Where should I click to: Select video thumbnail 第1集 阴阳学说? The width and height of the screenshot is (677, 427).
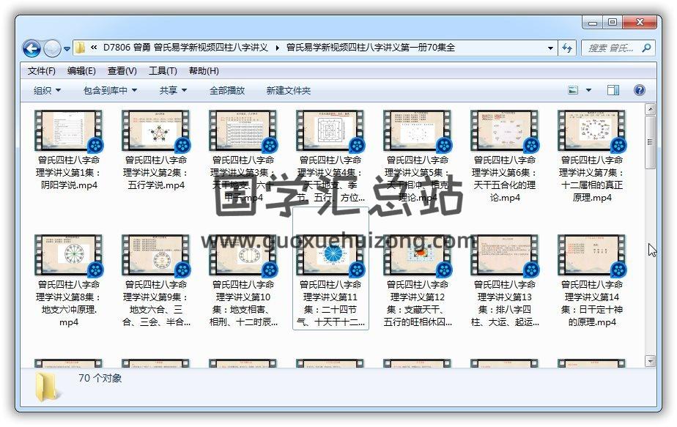coord(69,131)
